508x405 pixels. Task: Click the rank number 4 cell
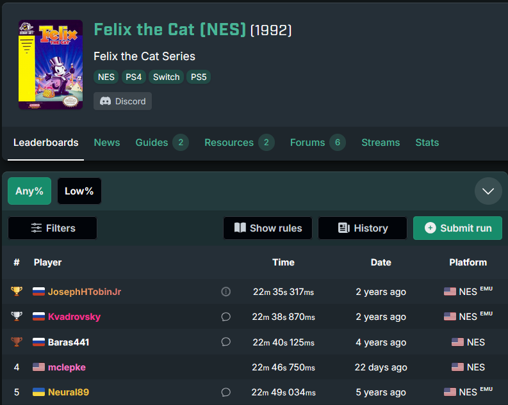[17, 367]
